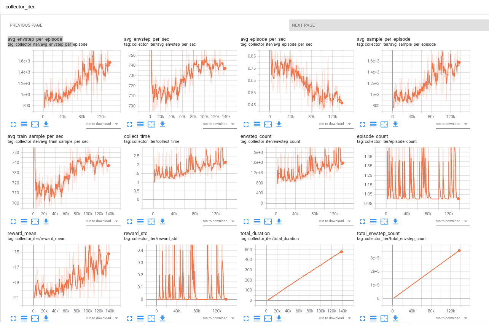Open run to download dropdown for episode_count

click(x=452, y=221)
